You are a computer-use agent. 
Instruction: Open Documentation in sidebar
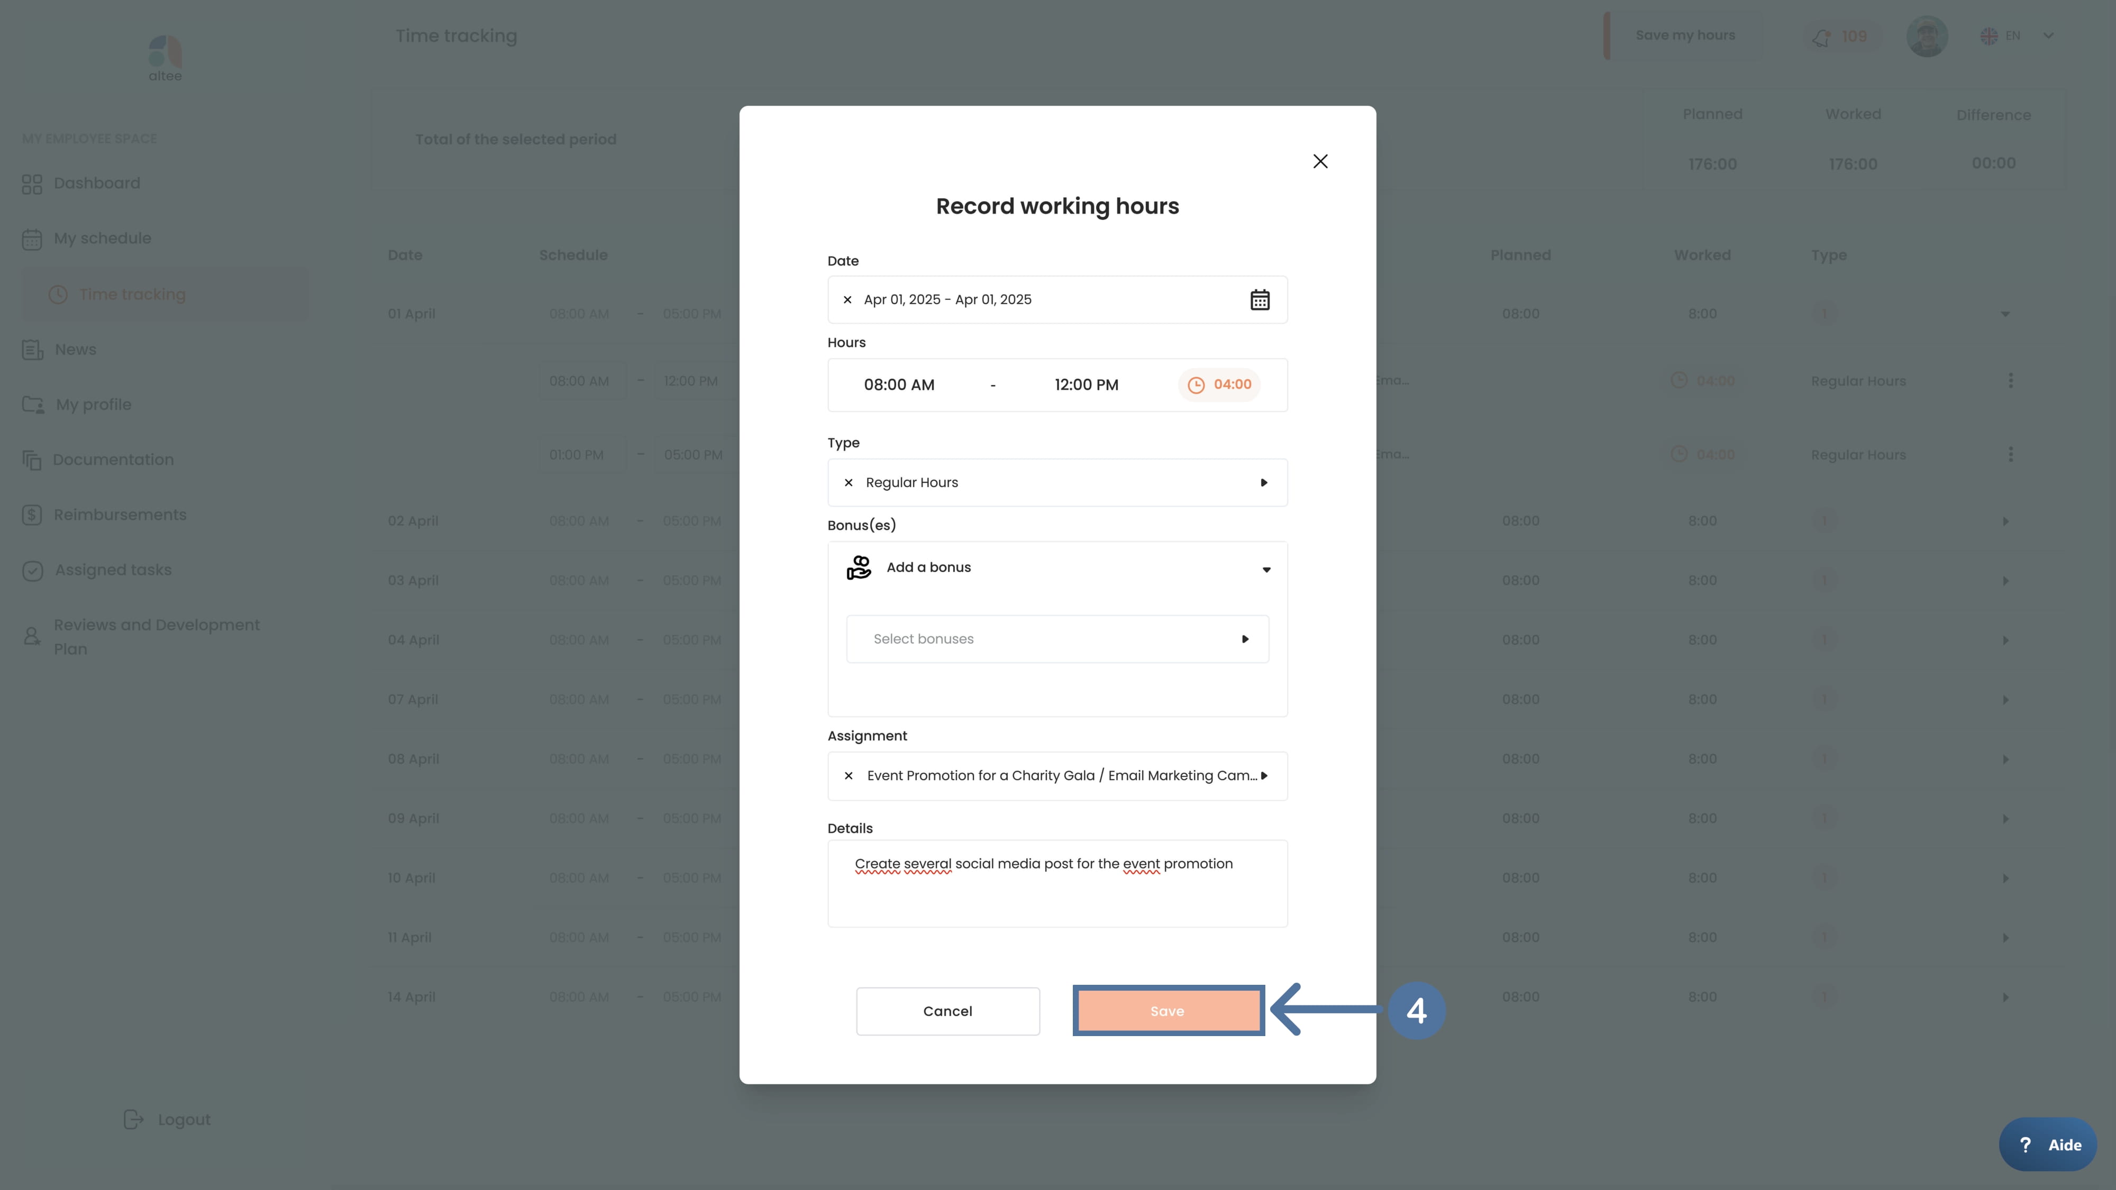113,460
